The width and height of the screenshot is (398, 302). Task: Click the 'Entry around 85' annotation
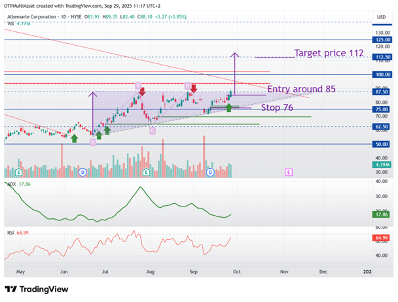pos(301,89)
